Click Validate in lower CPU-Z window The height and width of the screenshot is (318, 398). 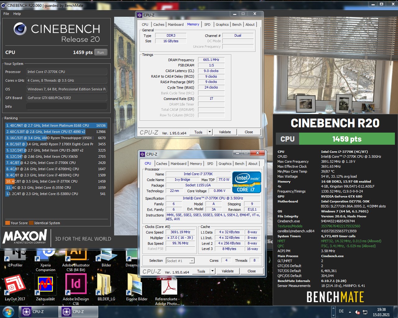tap(228, 271)
